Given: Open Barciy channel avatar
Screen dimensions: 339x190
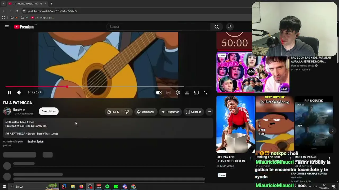Looking at the screenshot, I should click(7, 111).
